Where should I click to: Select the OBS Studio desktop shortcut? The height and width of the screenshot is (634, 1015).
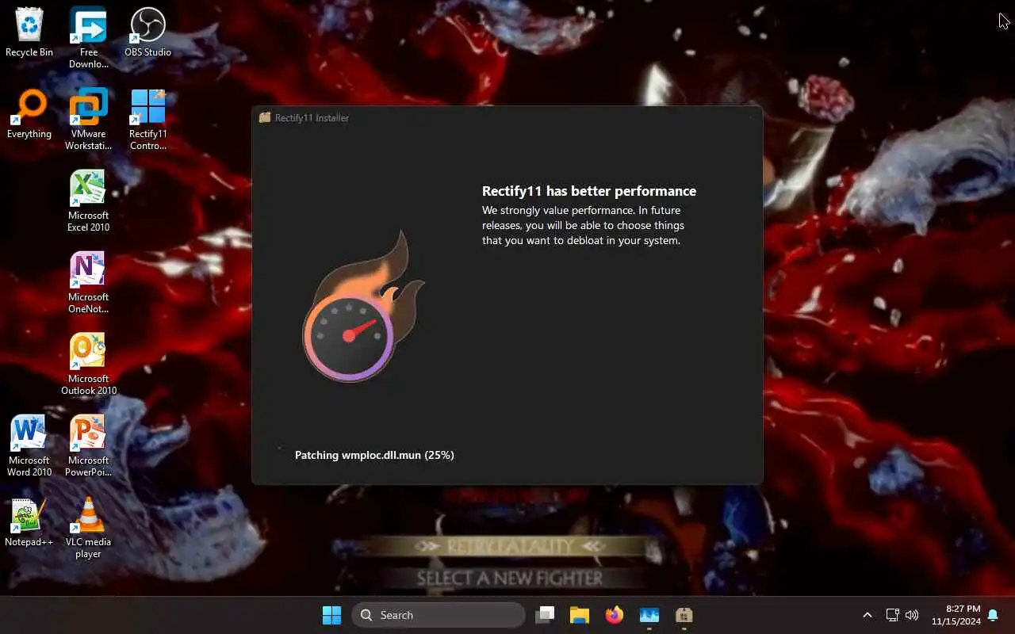coord(147,32)
